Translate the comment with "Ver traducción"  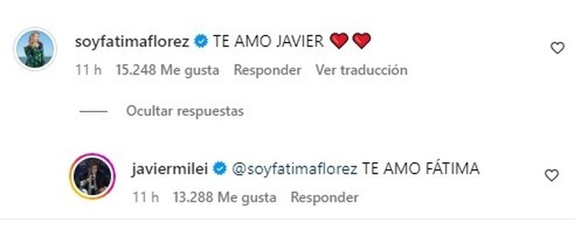coord(361,70)
